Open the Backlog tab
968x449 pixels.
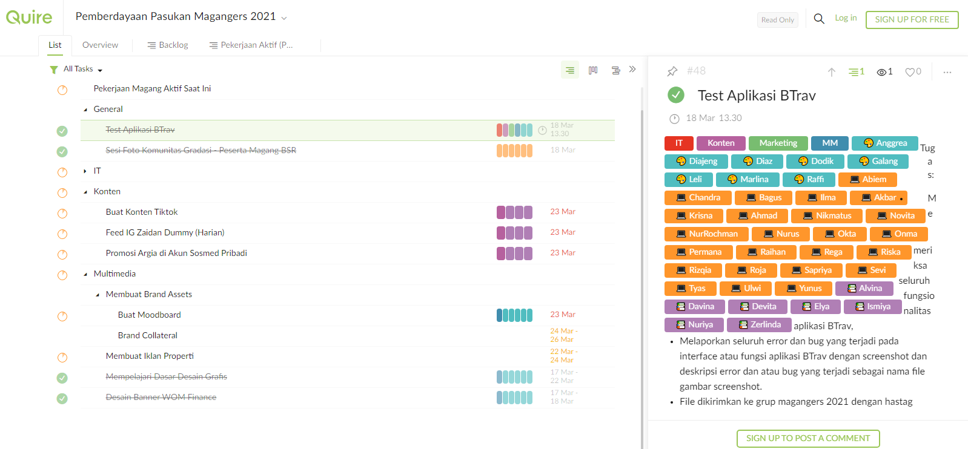pos(168,45)
